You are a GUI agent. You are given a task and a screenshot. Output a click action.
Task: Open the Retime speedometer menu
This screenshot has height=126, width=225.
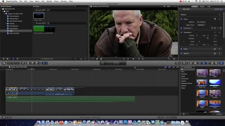(185, 63)
